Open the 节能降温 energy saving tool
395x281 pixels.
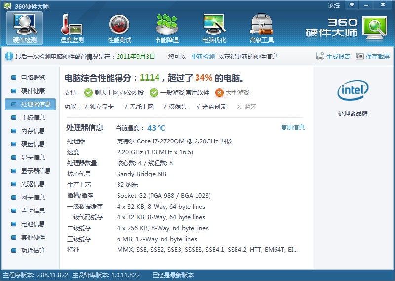click(167, 28)
